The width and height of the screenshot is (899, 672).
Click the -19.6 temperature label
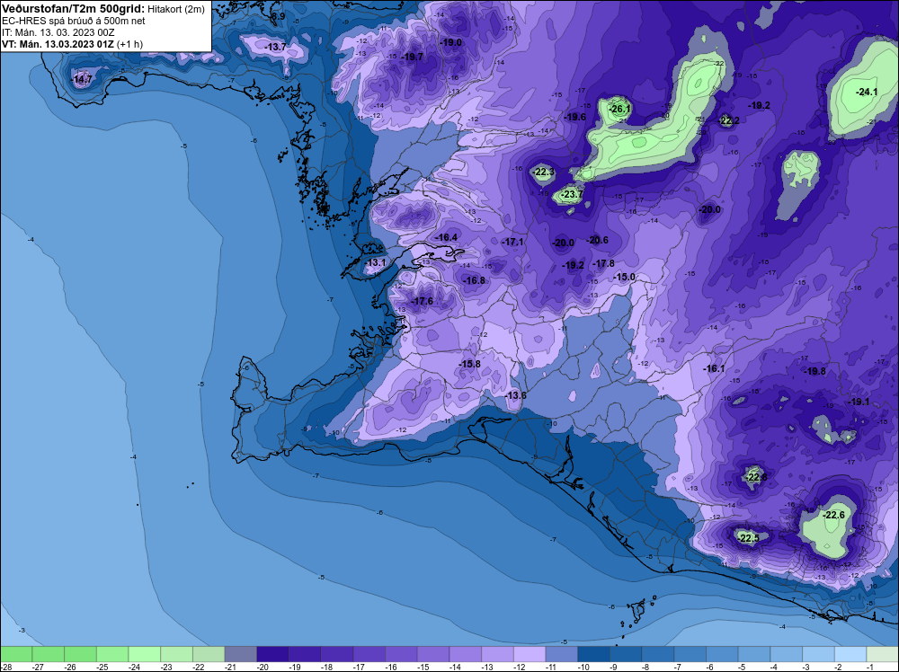pyautogui.click(x=575, y=117)
